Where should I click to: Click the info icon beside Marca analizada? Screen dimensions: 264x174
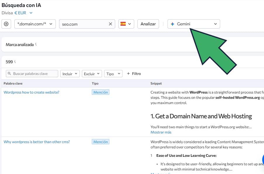point(35,44)
